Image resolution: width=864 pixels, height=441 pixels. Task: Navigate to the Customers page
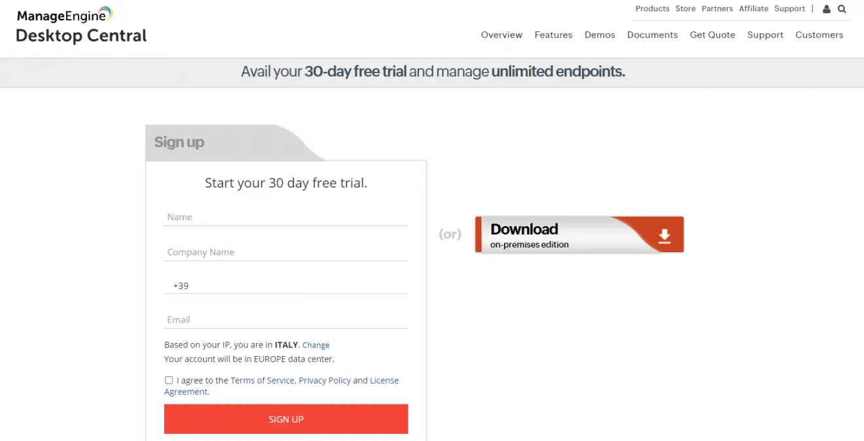tap(819, 35)
